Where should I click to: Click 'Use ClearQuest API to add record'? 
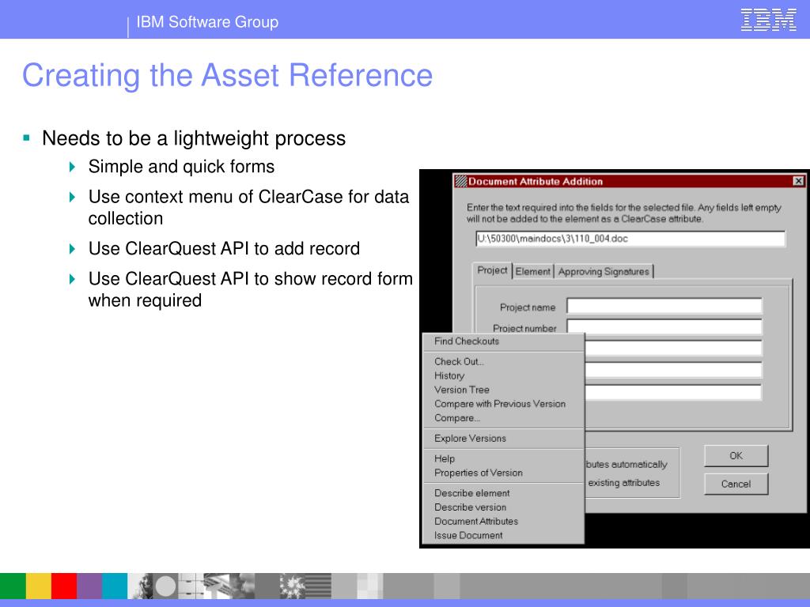pos(224,249)
